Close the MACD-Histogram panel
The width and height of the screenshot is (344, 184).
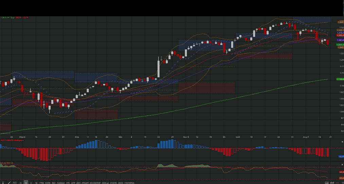coord(342,142)
